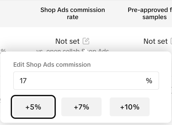The width and height of the screenshot is (172, 125).
Task: Apply the +5% commission shortcut
Action: pos(33,107)
